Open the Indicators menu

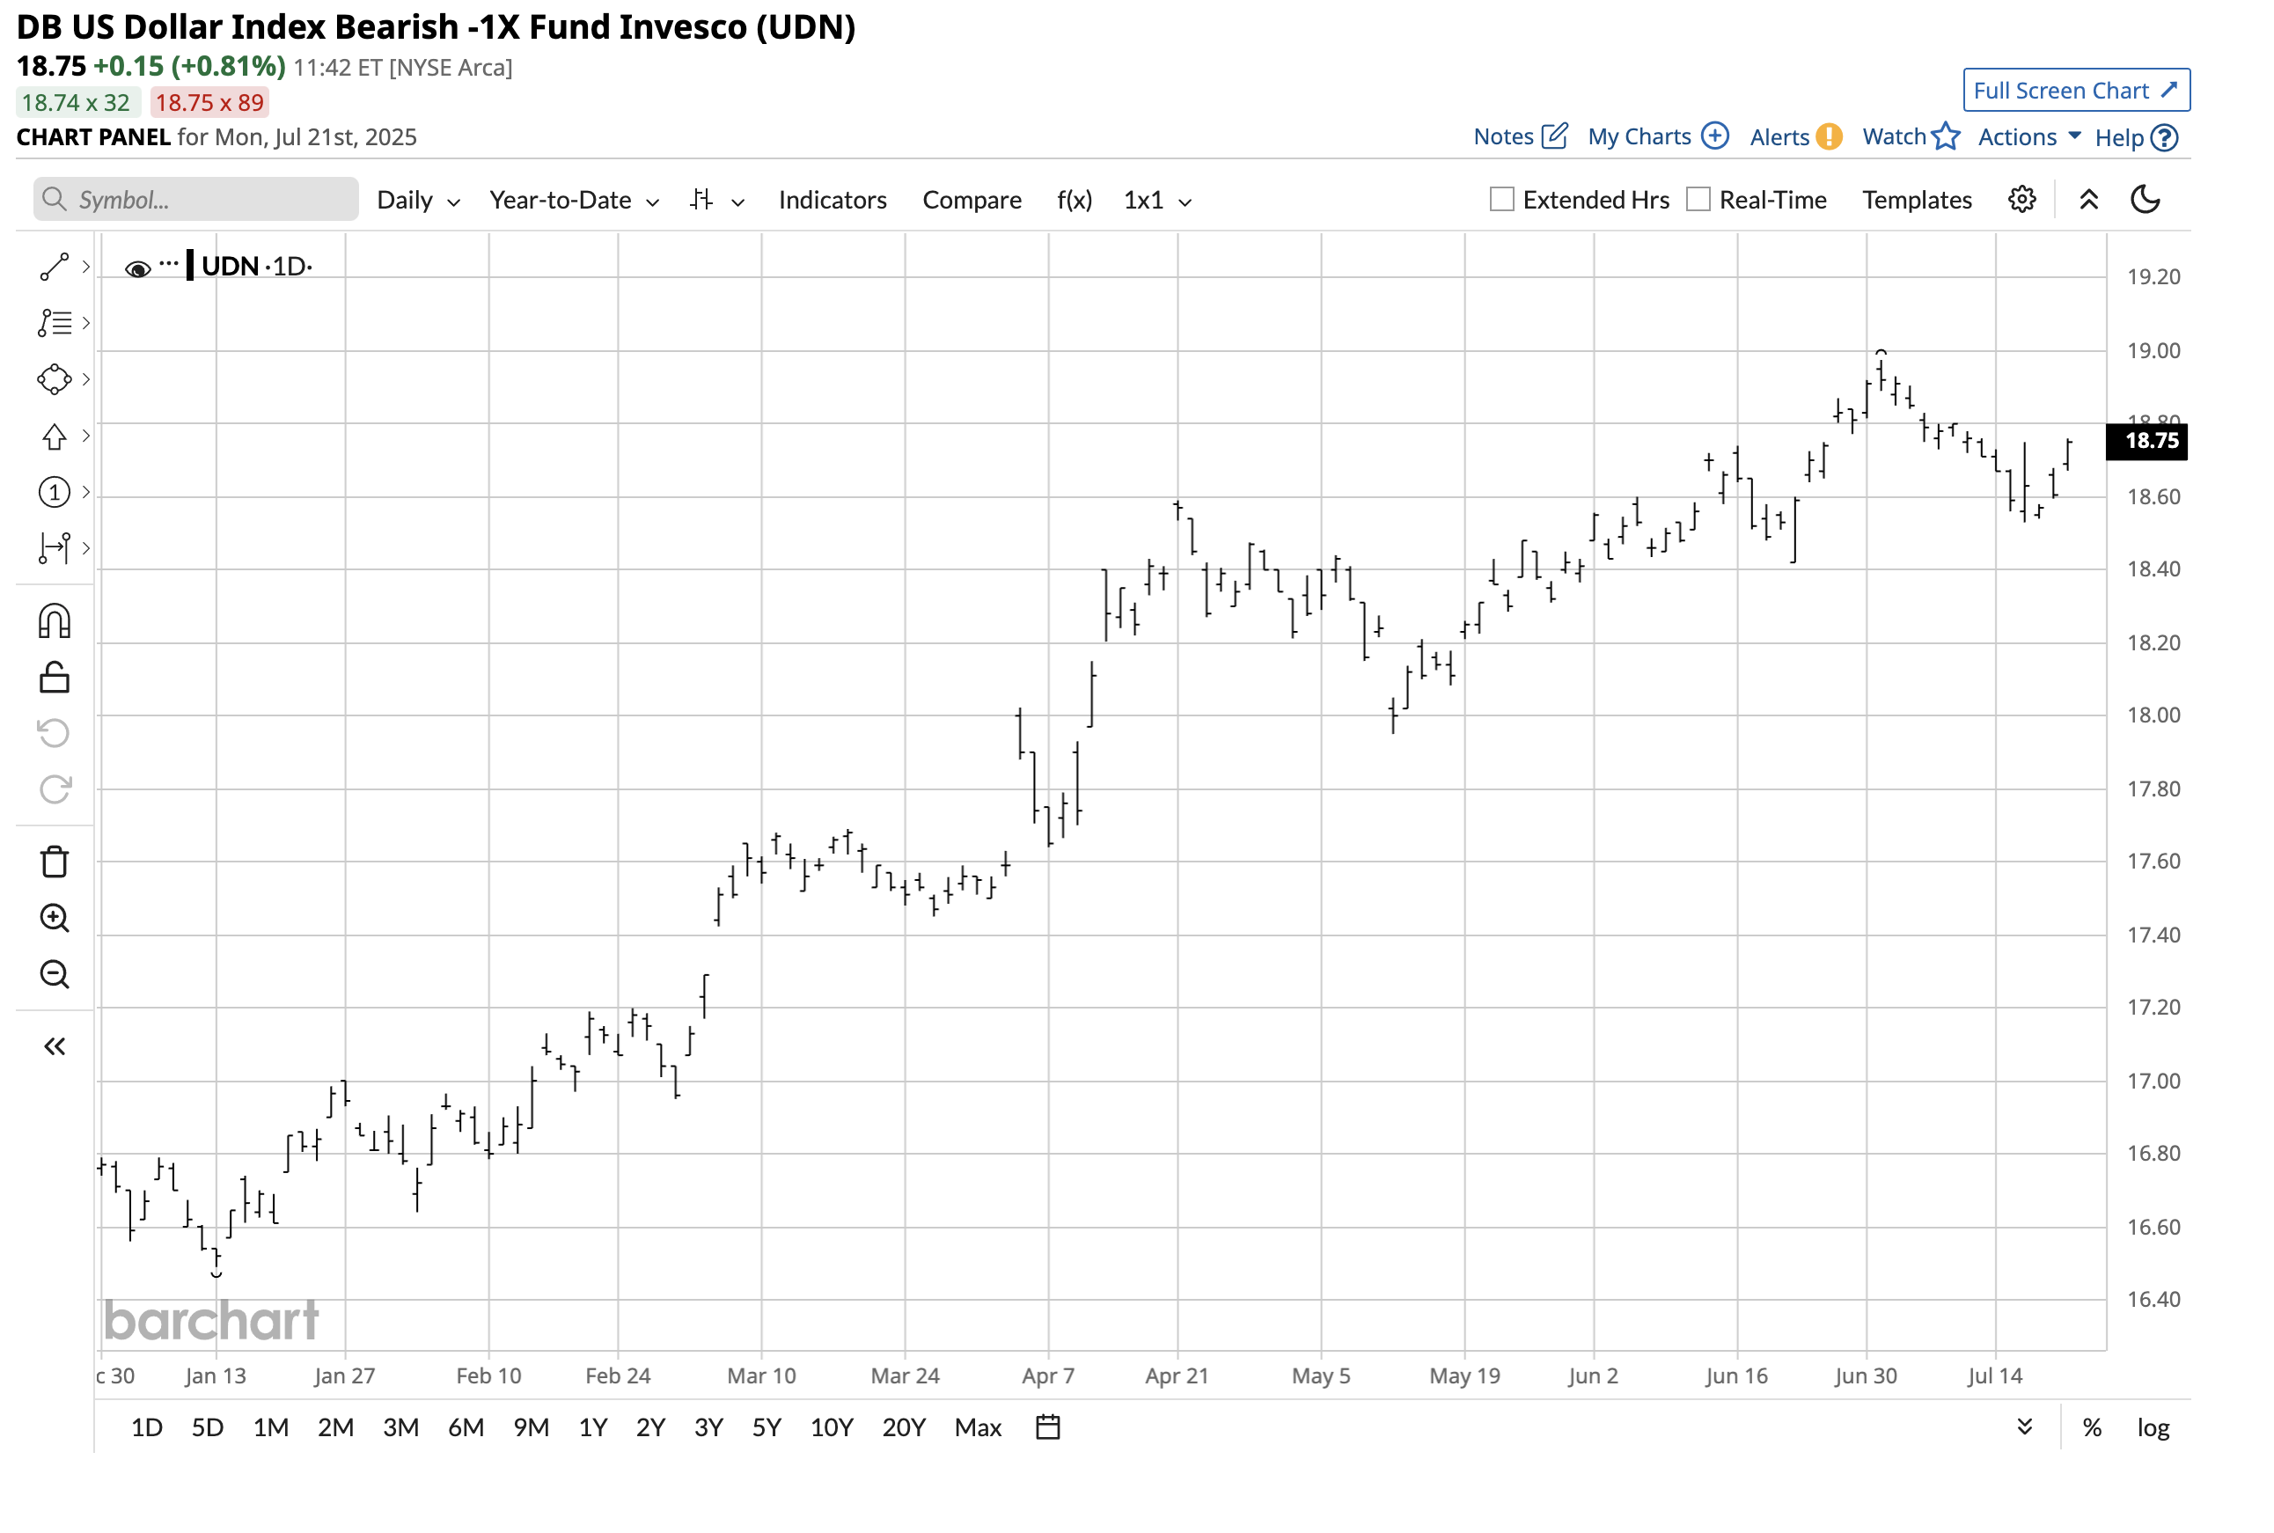[x=832, y=201]
